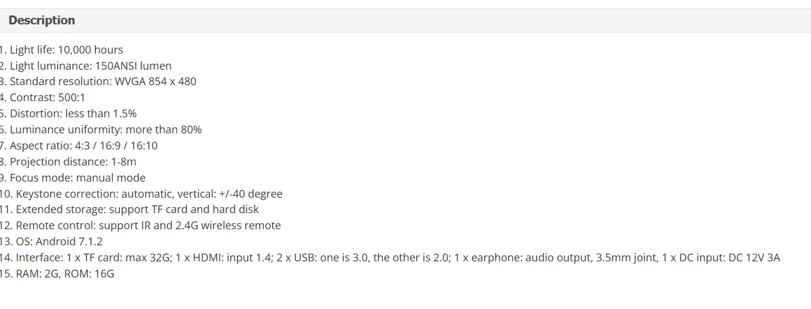Click the Contrast 500:1 line
The width and height of the screenshot is (811, 309).
coord(42,98)
